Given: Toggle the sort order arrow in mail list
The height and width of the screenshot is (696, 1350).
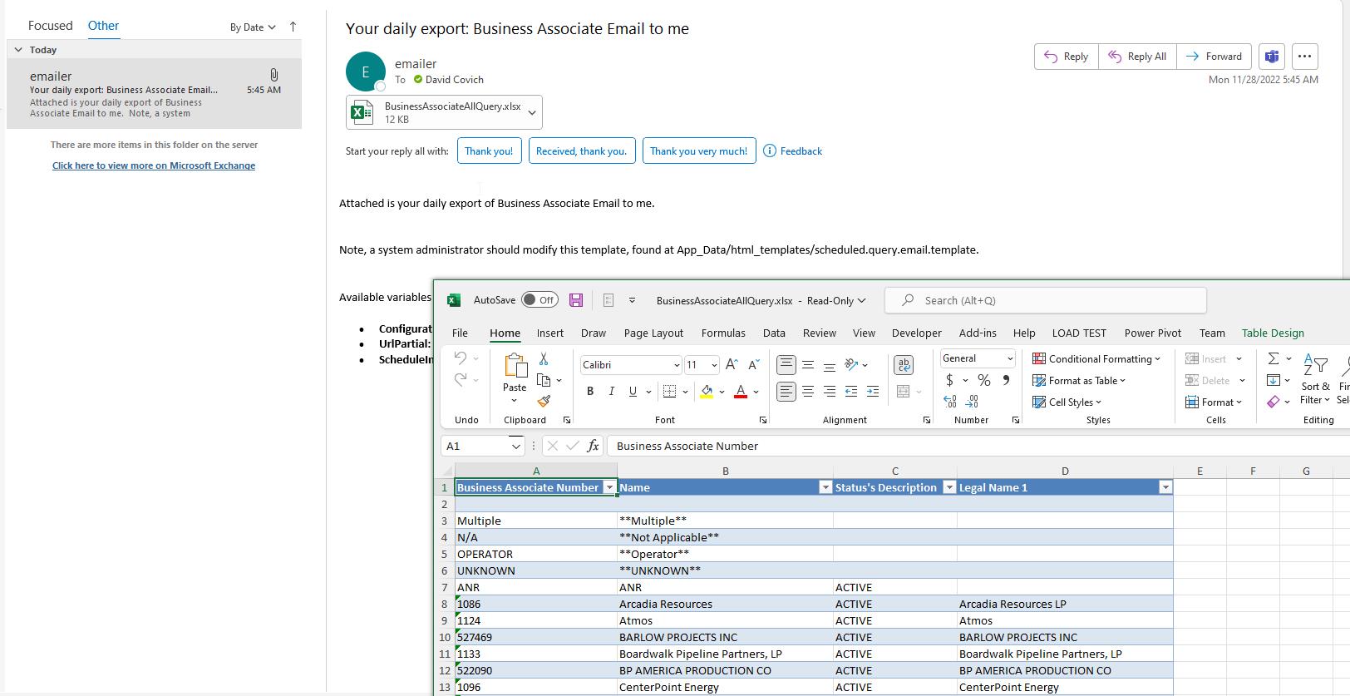Looking at the screenshot, I should click(293, 27).
